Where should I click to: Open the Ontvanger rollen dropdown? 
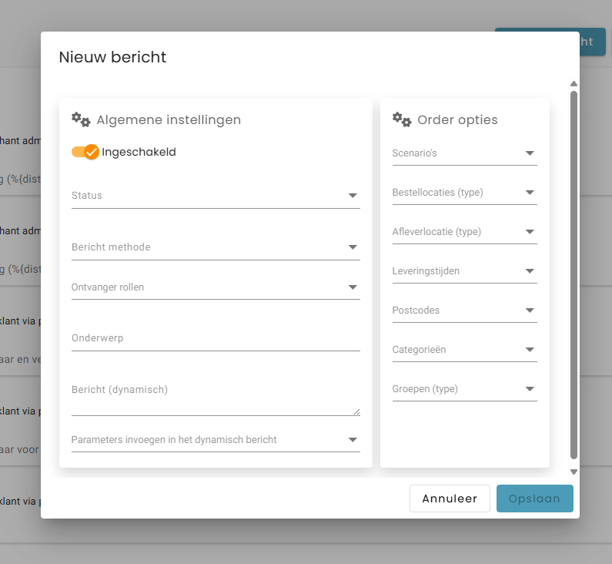click(x=215, y=287)
